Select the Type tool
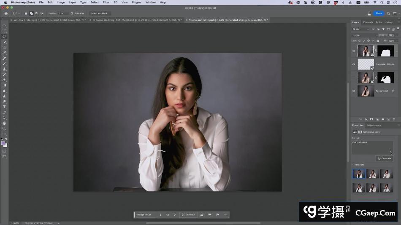The height and width of the screenshot is (225, 401). coord(4,107)
